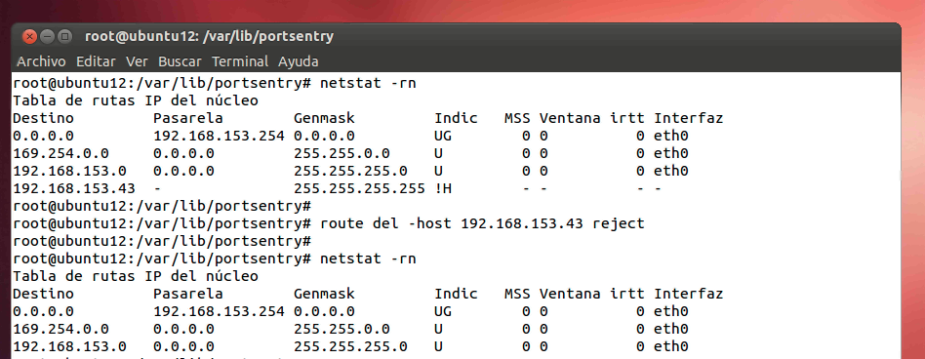
Task: Click the route del -host command line
Action: 482,223
